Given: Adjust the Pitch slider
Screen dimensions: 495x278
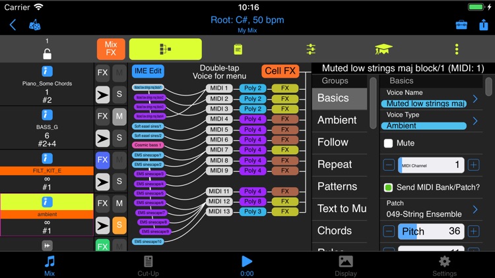Looking at the screenshot, I should click(x=431, y=231).
